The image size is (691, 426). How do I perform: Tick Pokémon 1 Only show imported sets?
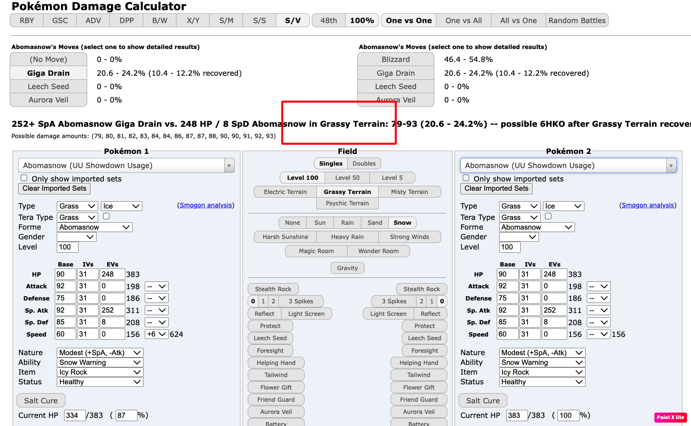(24, 178)
